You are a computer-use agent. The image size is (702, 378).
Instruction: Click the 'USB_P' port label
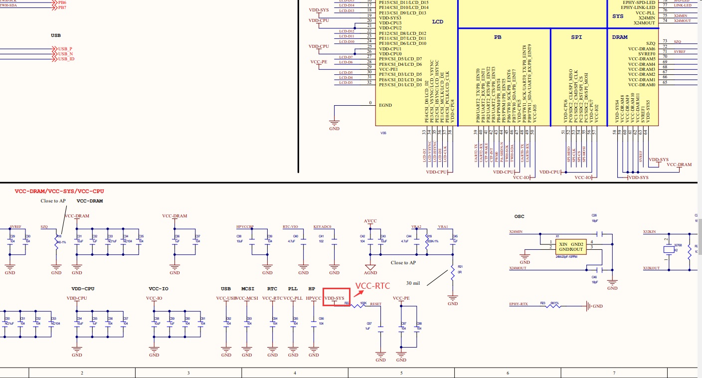65,49
